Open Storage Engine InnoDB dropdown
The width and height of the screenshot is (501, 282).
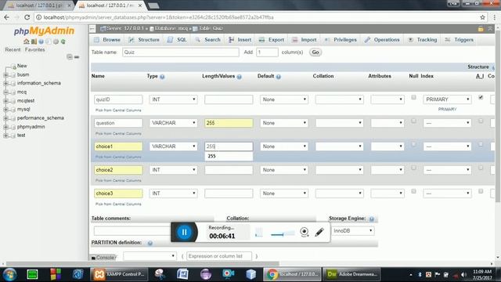(353, 230)
